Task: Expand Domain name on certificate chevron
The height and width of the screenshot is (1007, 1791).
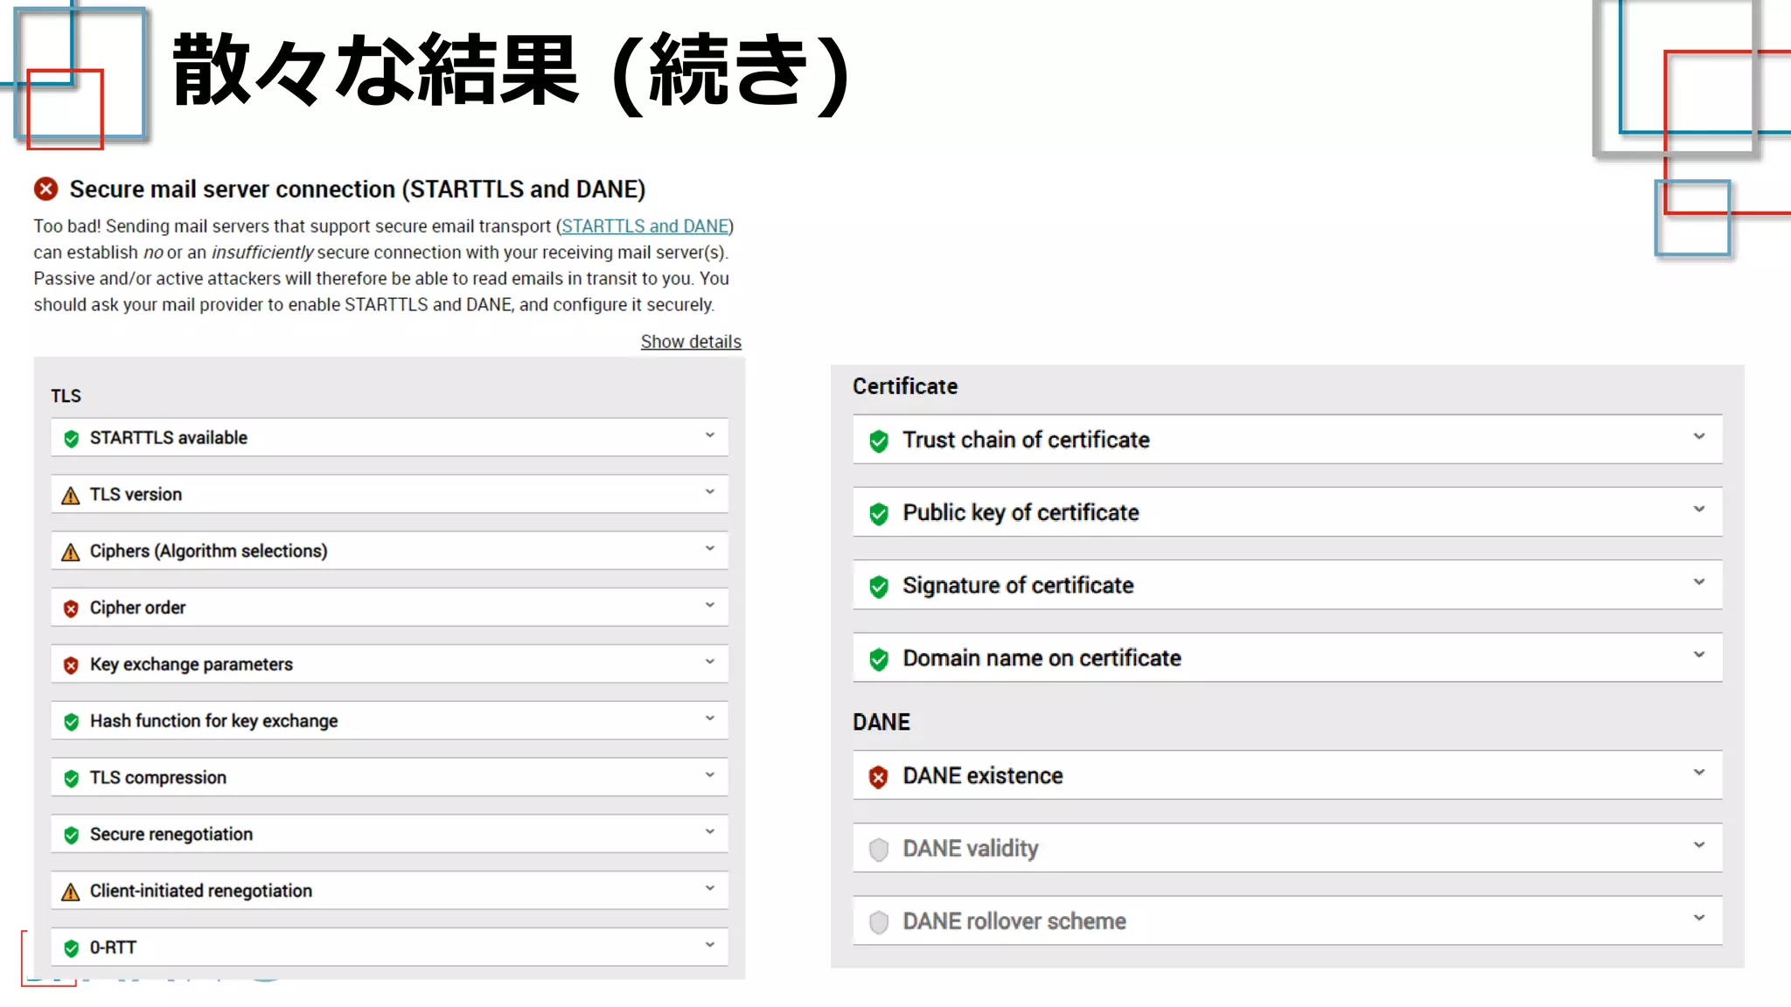Action: (x=1699, y=655)
